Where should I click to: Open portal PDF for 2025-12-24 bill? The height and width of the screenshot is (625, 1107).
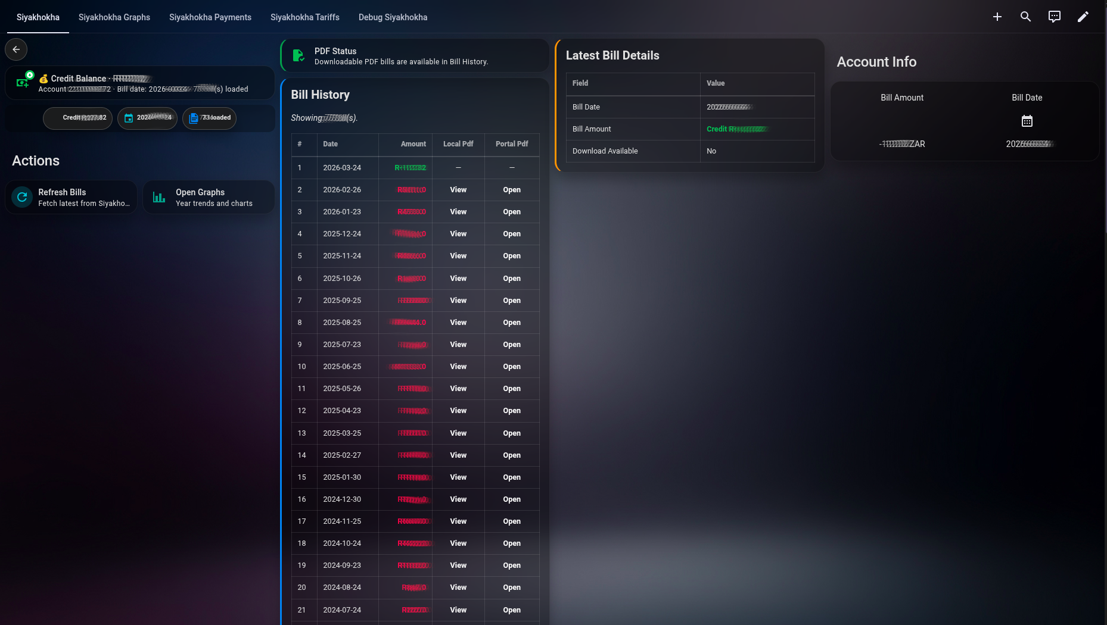[x=512, y=234]
